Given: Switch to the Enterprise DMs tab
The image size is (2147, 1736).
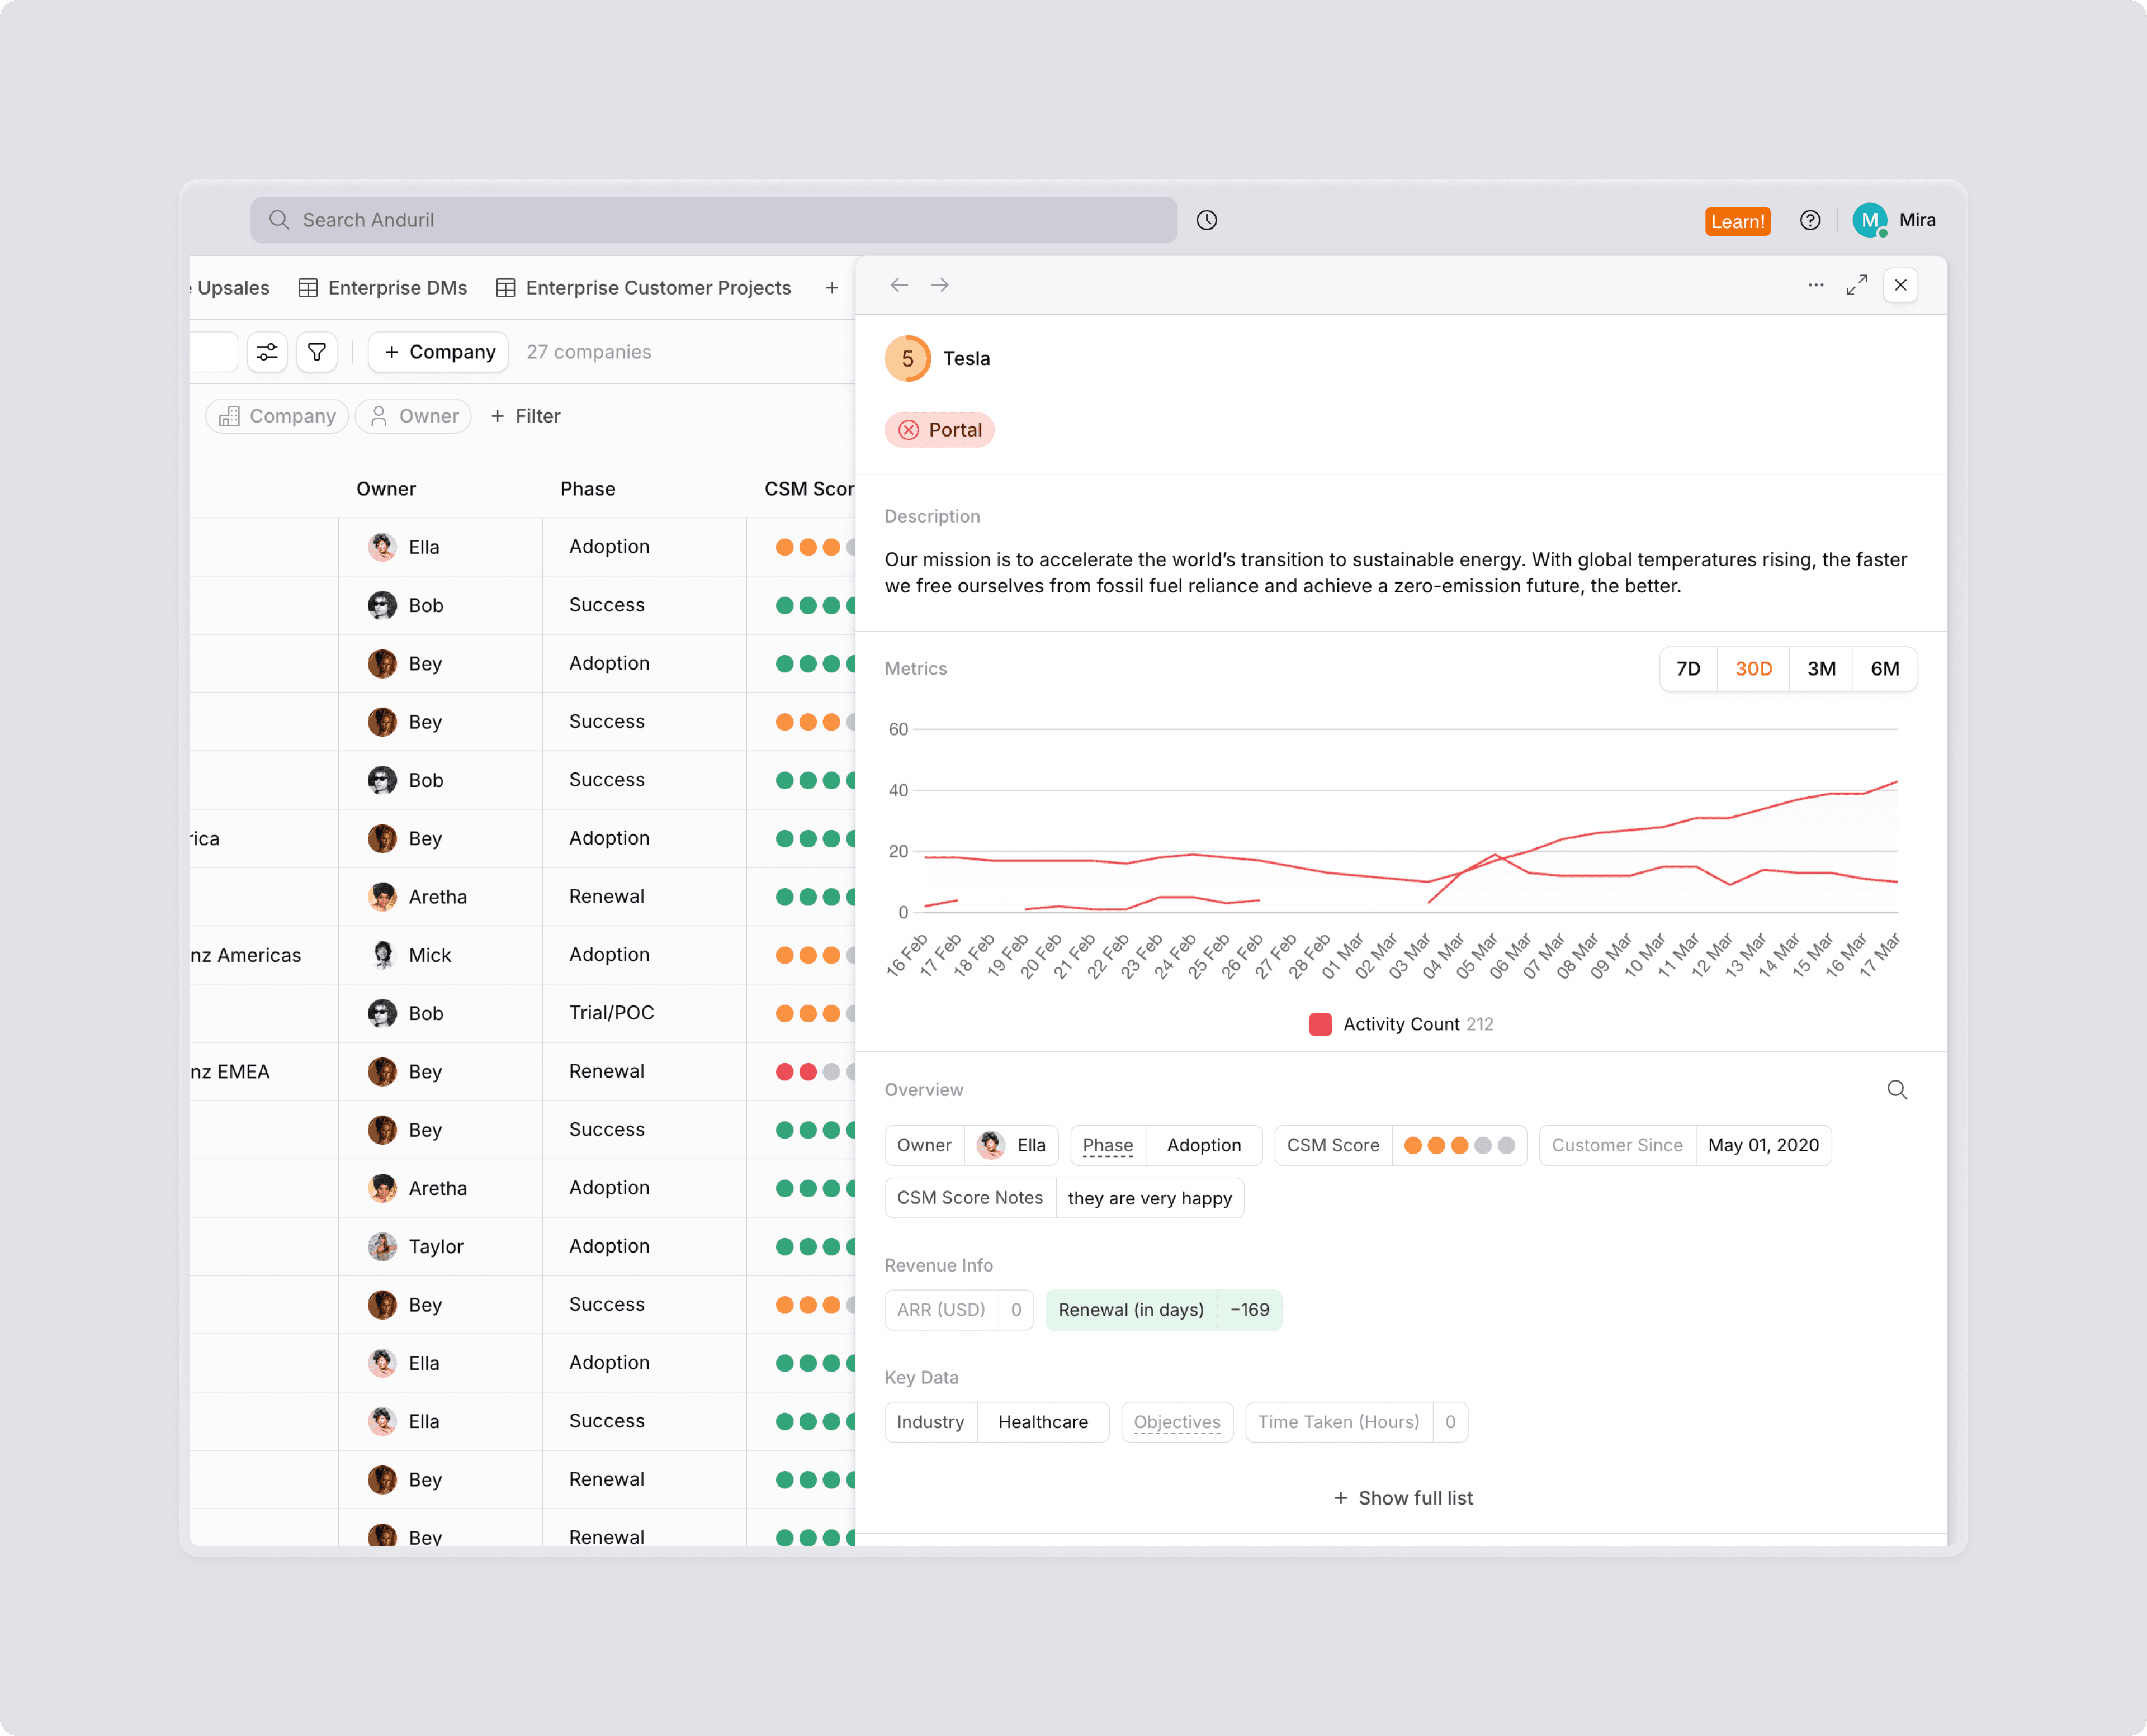Looking at the screenshot, I should 383,288.
